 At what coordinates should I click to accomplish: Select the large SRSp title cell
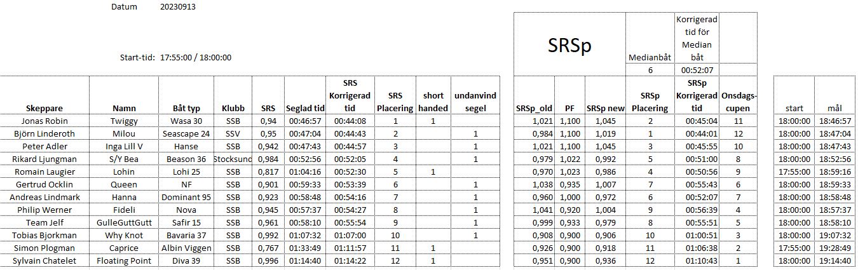pos(569,44)
